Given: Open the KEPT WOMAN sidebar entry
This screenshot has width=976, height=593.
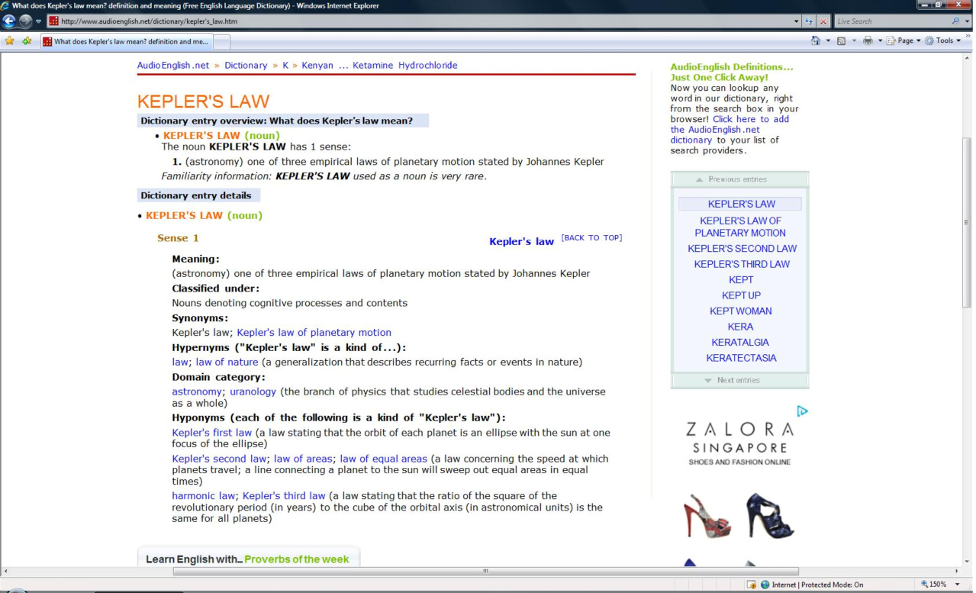Looking at the screenshot, I should pos(741,311).
